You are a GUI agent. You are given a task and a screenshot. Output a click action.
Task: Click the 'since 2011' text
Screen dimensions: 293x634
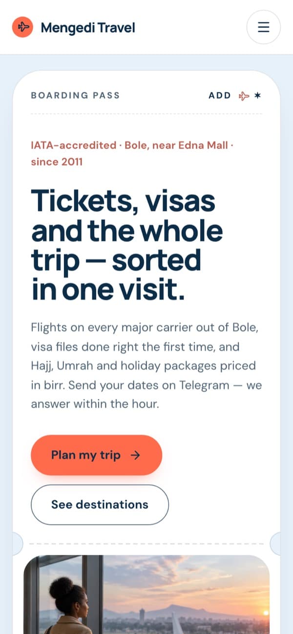tap(57, 162)
